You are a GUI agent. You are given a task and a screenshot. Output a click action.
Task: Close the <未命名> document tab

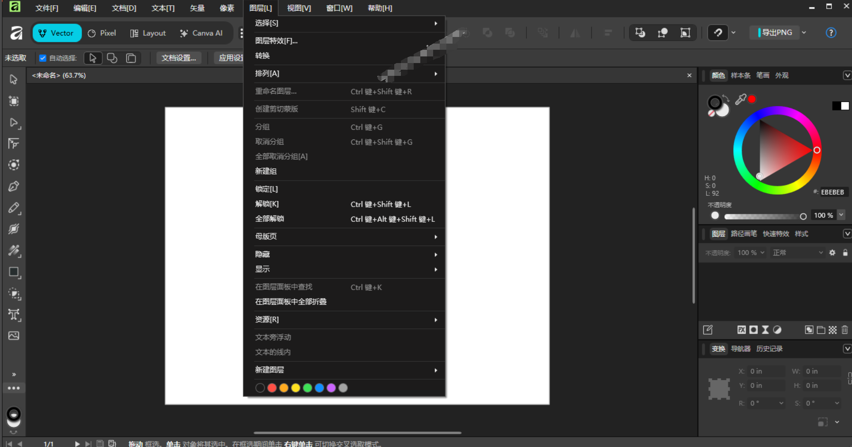coord(689,75)
